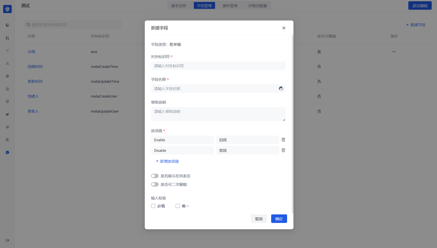The image size is (437, 248).
Task: Toggle the show-in-list-page switch
Action: [155, 176]
